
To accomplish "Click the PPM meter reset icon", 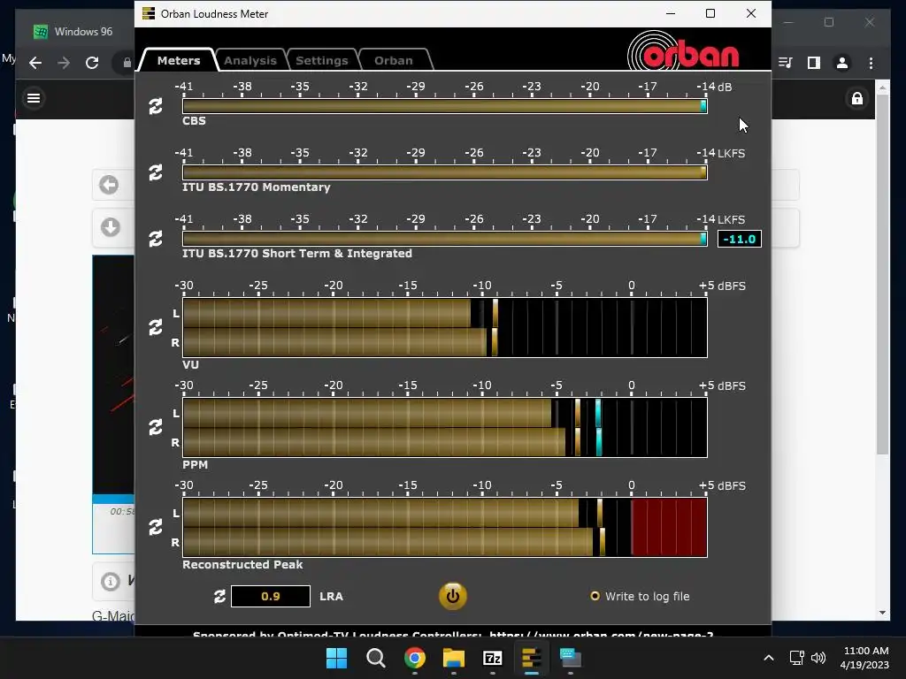I will (156, 427).
